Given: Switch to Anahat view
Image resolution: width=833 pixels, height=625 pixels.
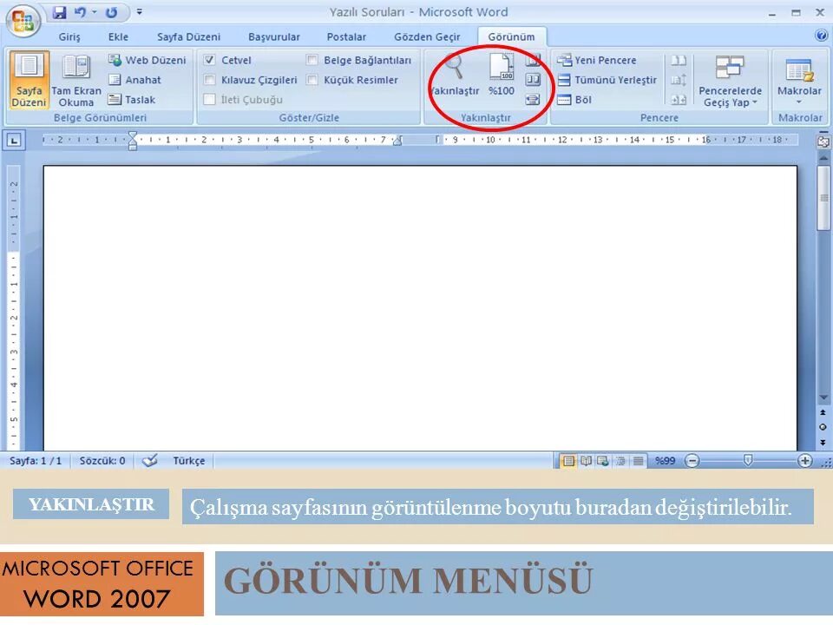Looking at the screenshot, I should (134, 80).
